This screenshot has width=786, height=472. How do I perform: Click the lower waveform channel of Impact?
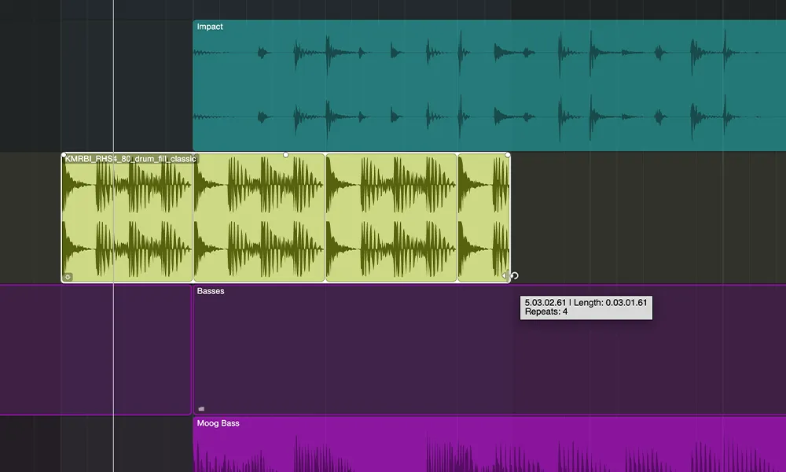pyautogui.click(x=489, y=117)
